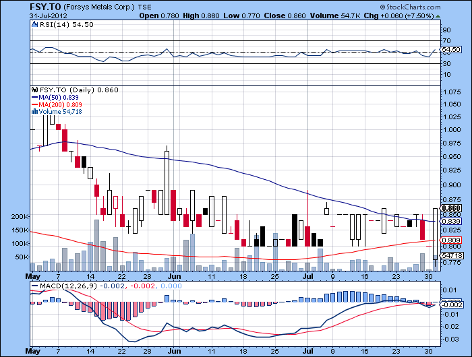
Task: Click the Jul label under MACD panel
Action: [x=307, y=351]
